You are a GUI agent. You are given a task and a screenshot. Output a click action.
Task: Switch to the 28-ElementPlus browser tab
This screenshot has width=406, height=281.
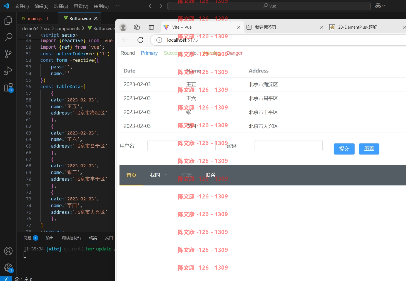(x=357, y=27)
